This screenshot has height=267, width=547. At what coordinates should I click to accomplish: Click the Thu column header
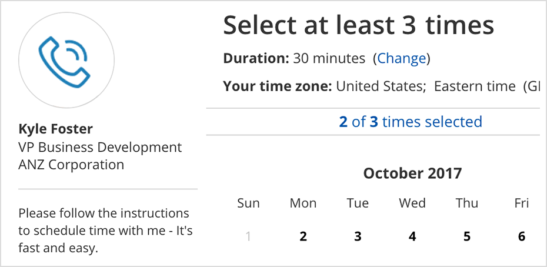coord(467,203)
